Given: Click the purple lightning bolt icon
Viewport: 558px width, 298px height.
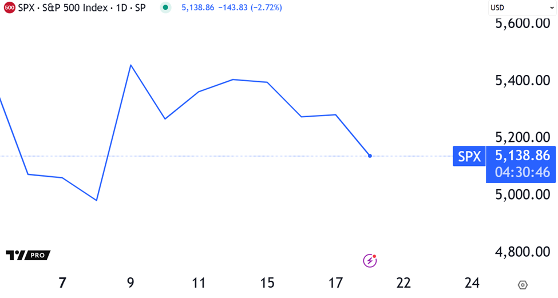Looking at the screenshot, I should point(370,261).
